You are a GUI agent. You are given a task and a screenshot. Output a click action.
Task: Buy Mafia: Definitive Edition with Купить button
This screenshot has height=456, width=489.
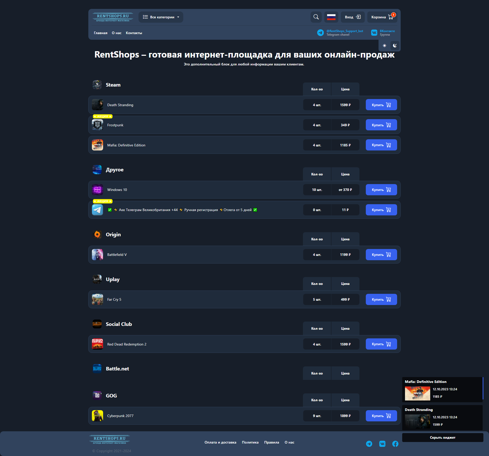coord(381,145)
